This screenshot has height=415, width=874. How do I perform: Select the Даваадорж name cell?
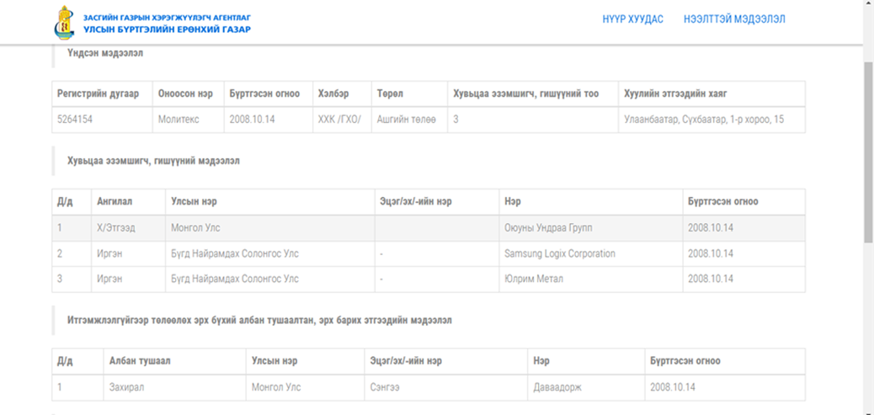pyautogui.click(x=586, y=387)
